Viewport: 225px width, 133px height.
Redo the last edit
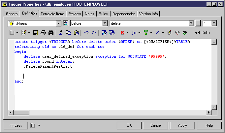pos(94,33)
